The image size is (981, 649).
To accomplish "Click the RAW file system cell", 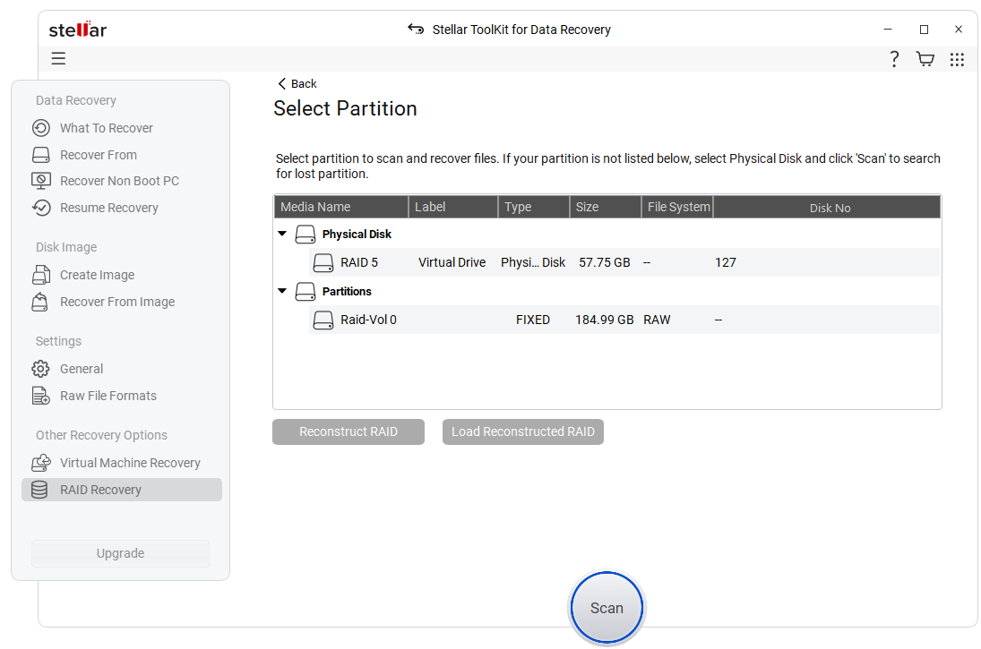I will 657,320.
